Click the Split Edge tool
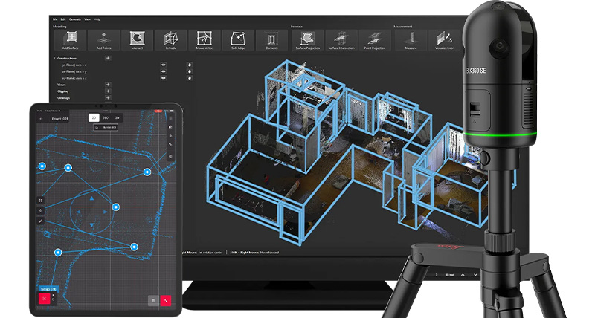The width and height of the screenshot is (595, 318). [238, 39]
